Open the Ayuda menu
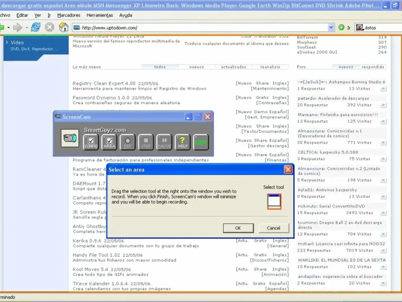This screenshot has width=402, height=302. (126, 15)
